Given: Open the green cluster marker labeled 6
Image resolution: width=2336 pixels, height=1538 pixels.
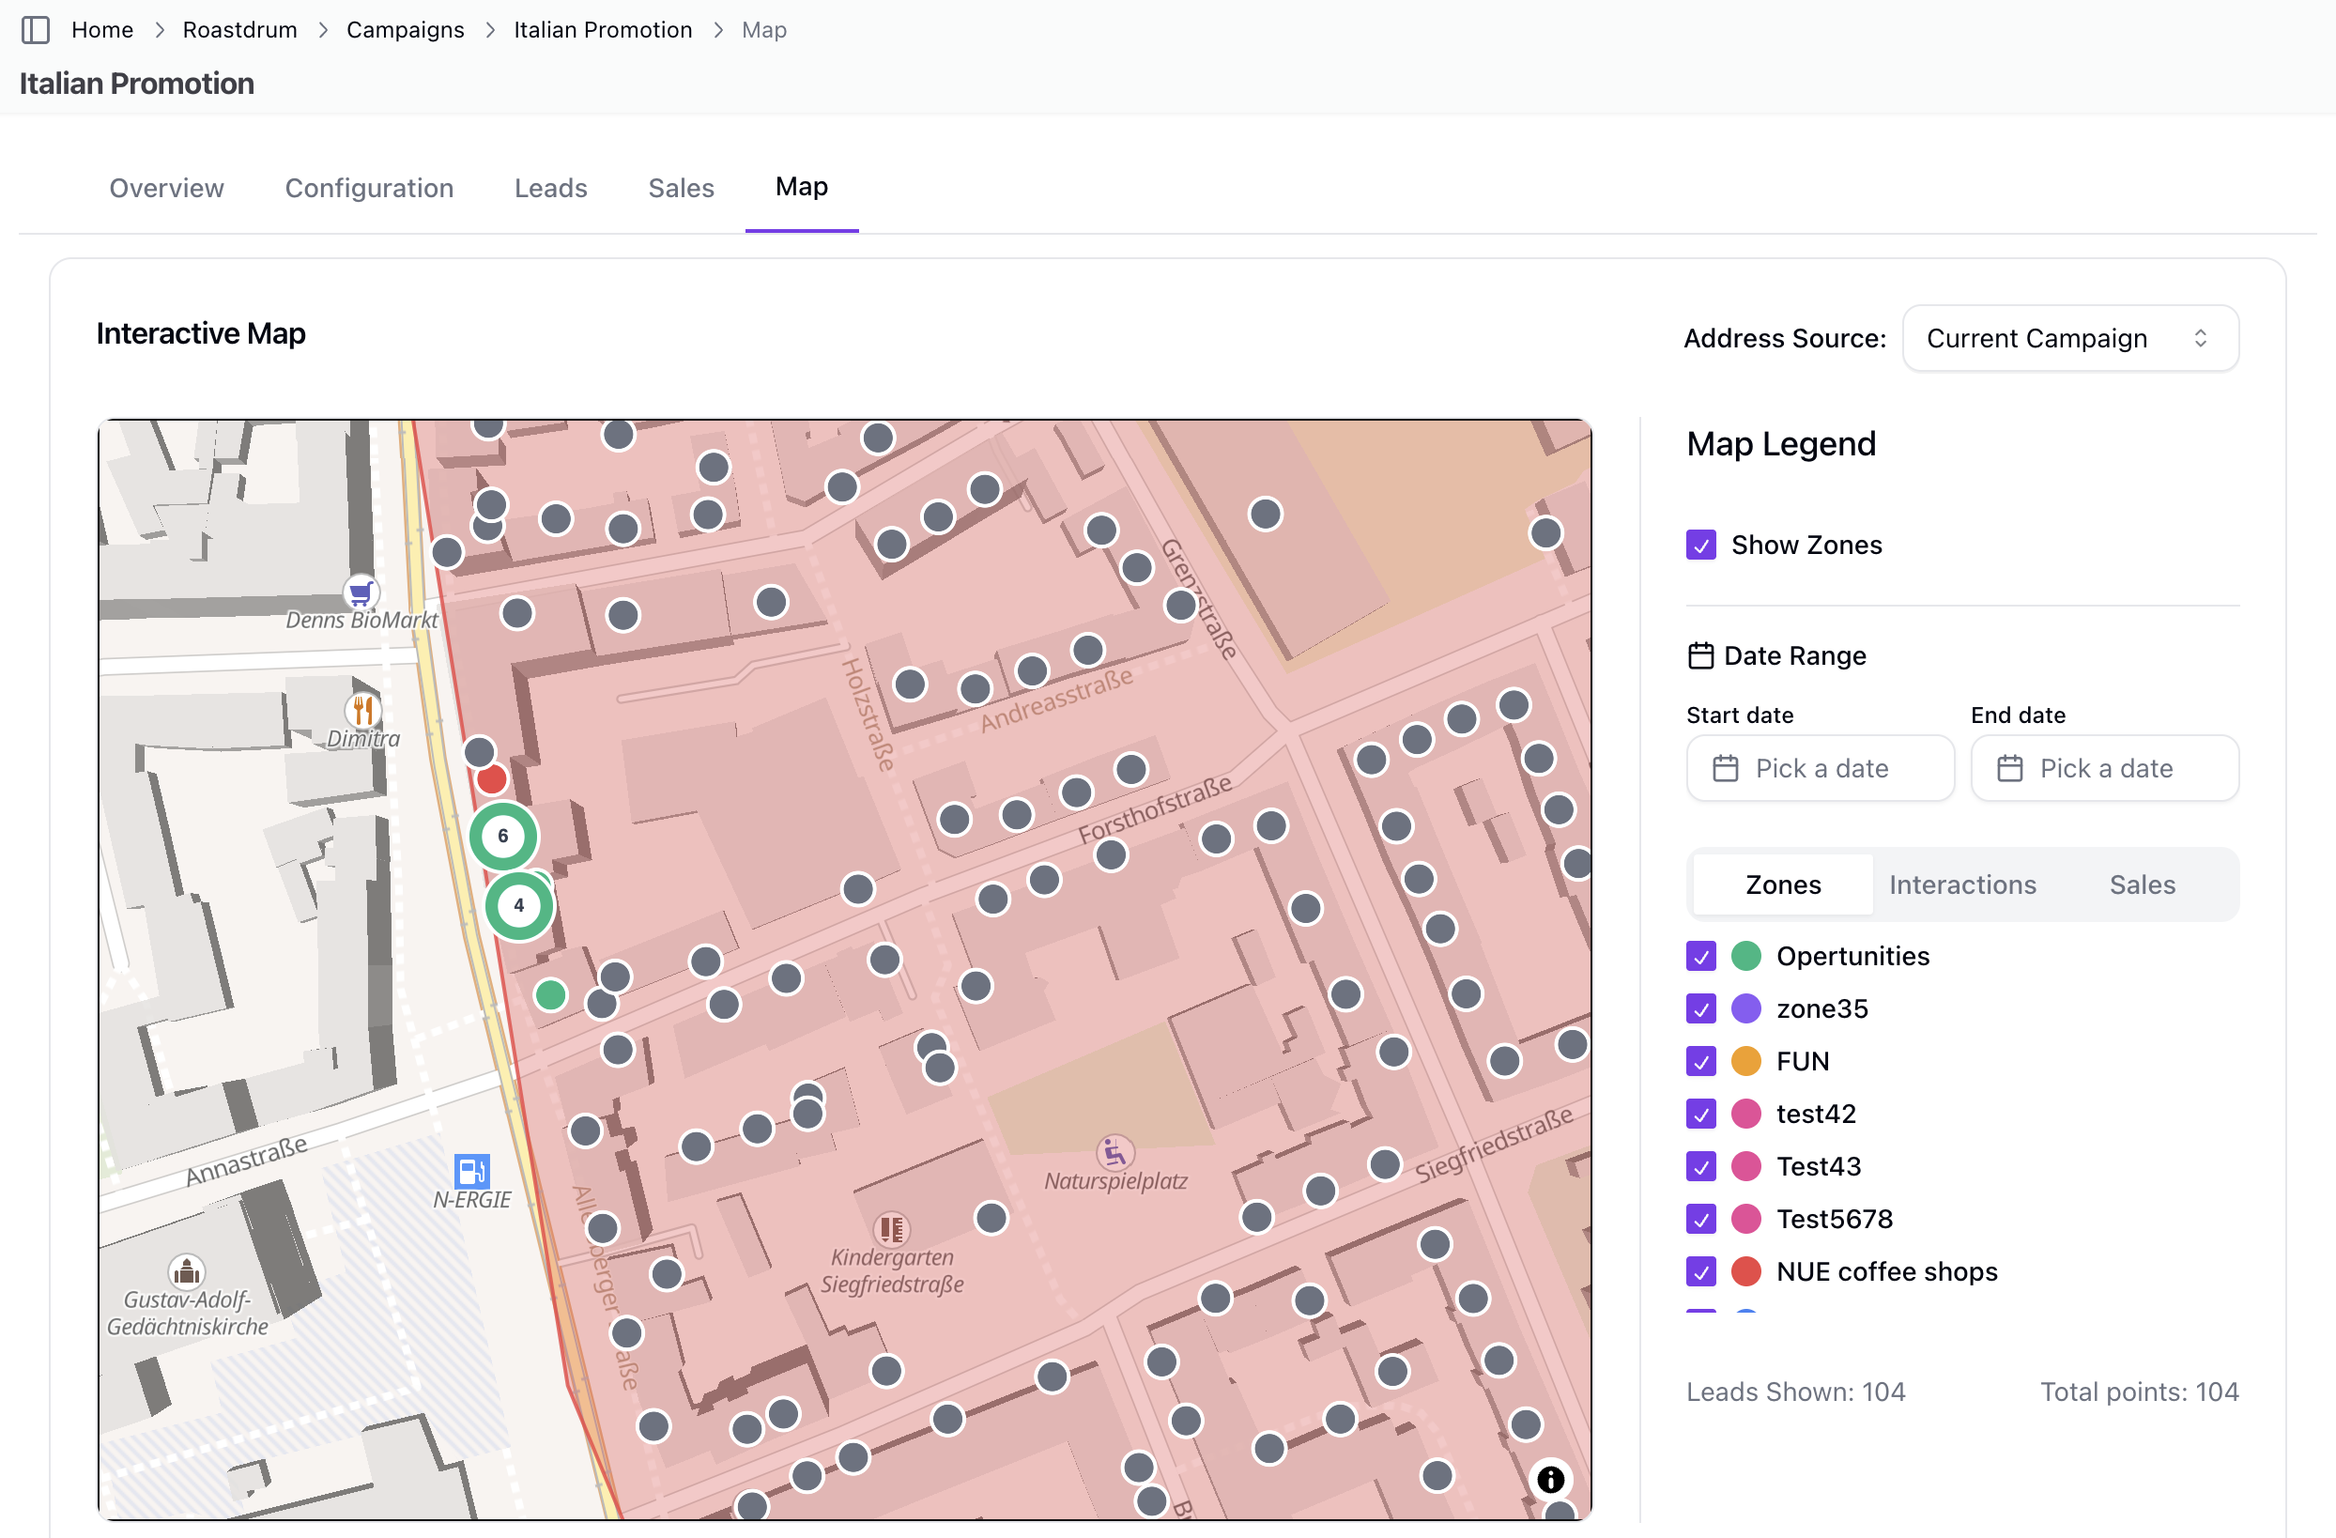Looking at the screenshot, I should coord(502,837).
